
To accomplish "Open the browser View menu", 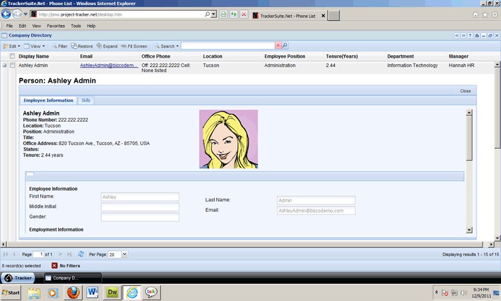I will point(36,26).
